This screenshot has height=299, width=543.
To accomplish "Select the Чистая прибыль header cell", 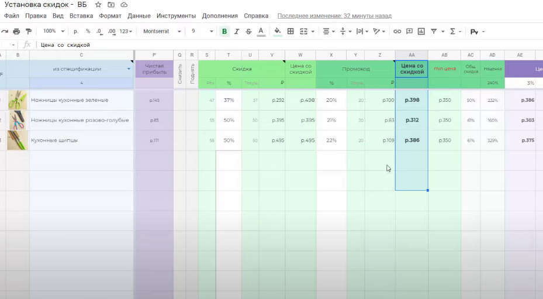I will 154,68.
